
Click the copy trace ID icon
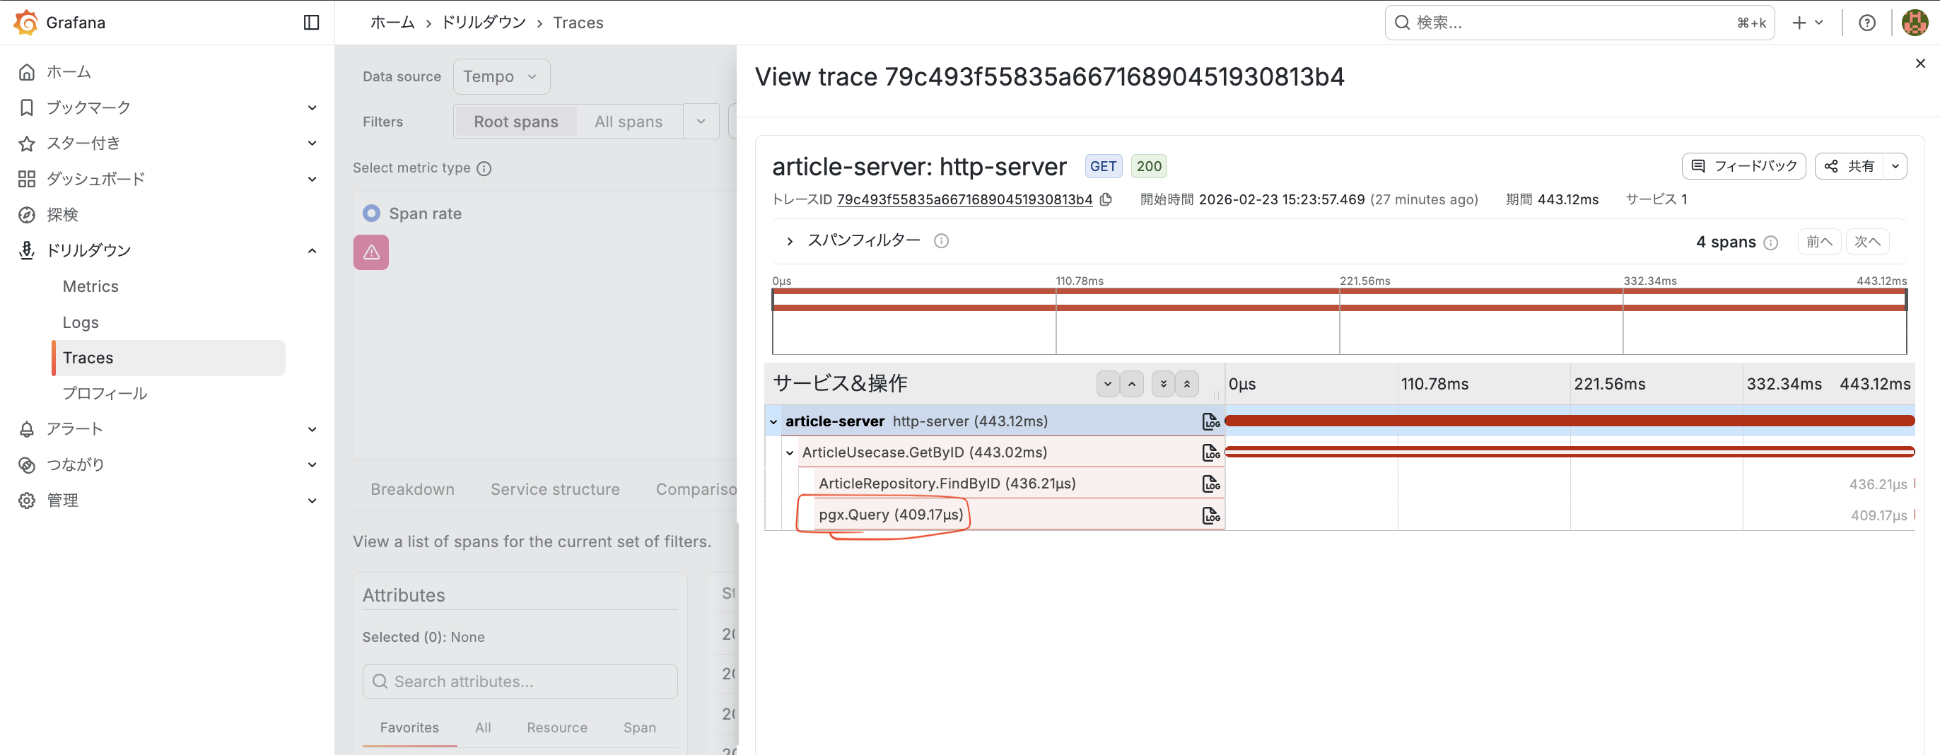(1106, 199)
